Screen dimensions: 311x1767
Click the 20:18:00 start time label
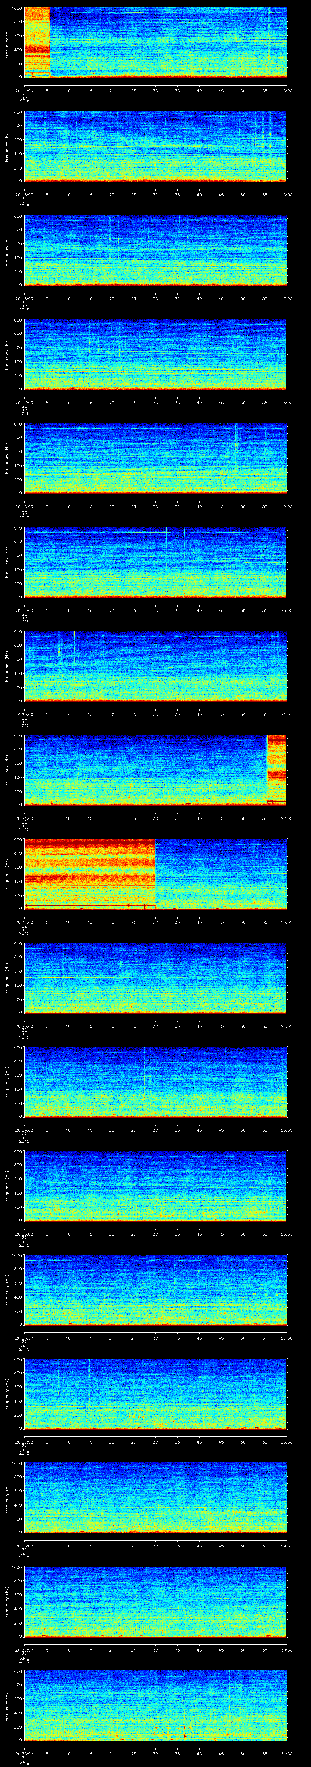pyautogui.click(x=24, y=506)
